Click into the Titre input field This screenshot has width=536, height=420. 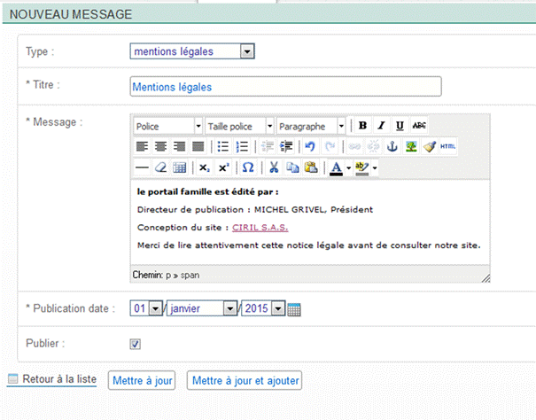tap(284, 87)
